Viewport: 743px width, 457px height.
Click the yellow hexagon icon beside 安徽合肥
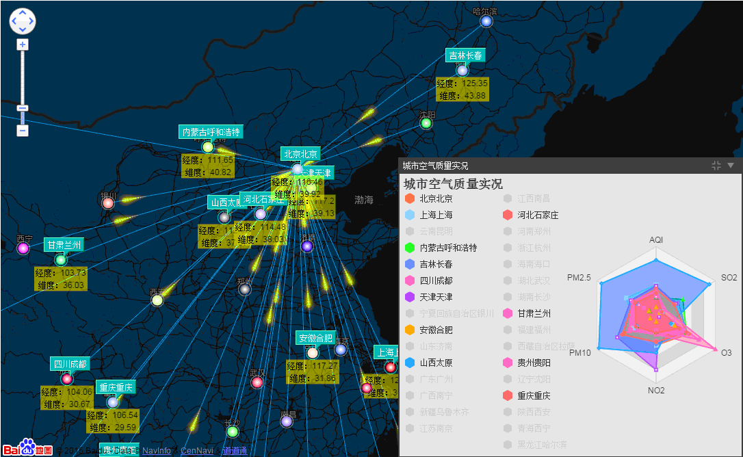(409, 330)
